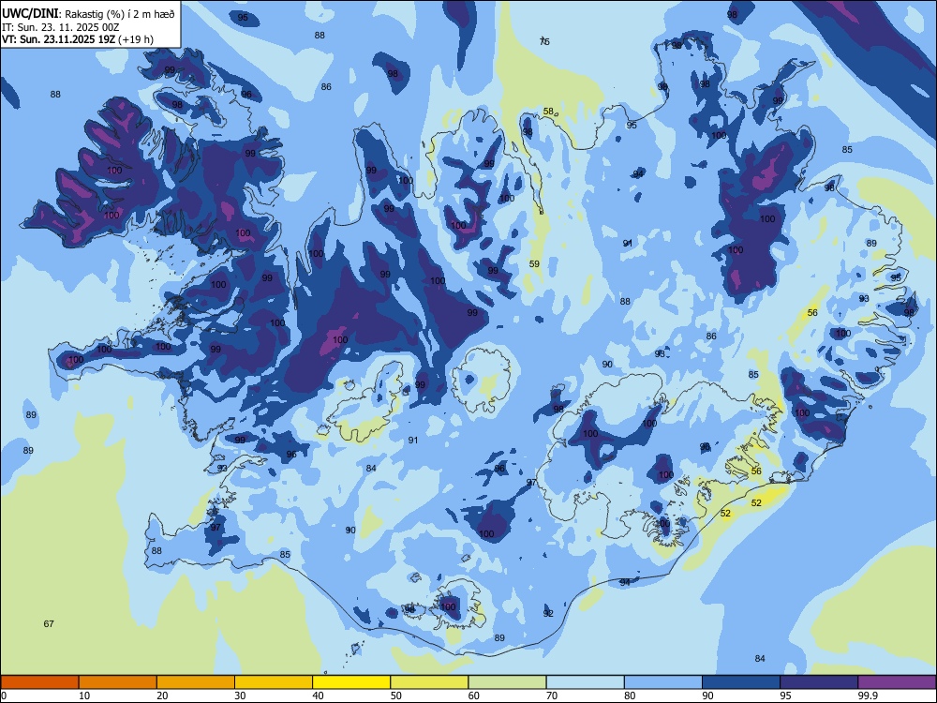
Task: Click the 80 tick label on the color scale
Action: 630,696
